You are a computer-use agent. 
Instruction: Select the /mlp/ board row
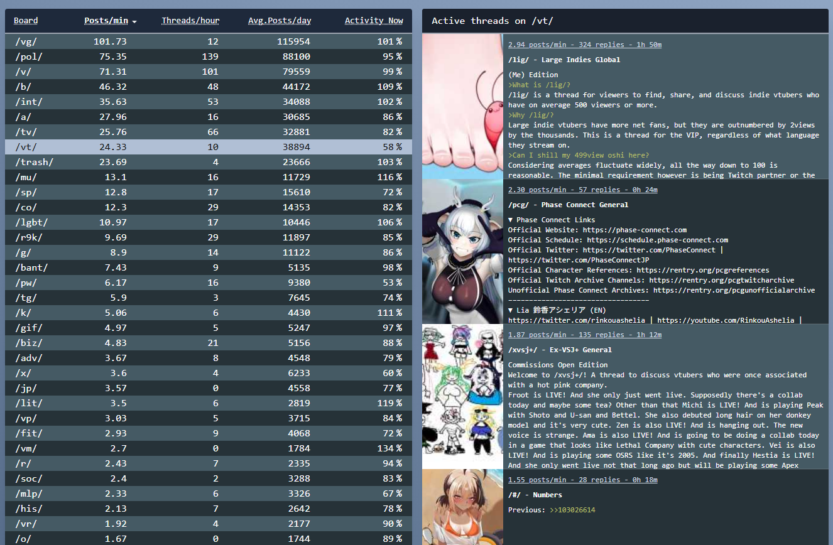click(209, 494)
